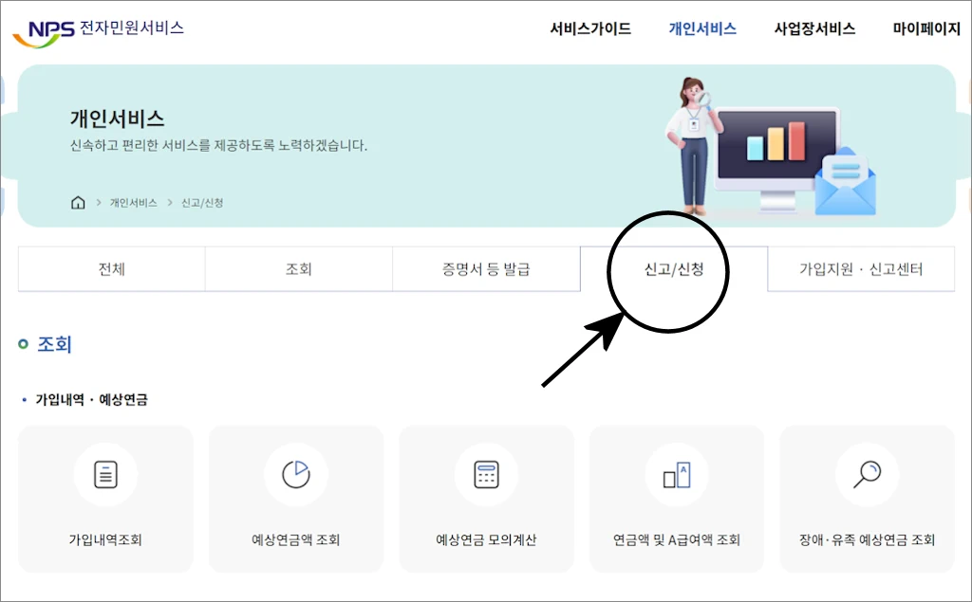Click 신고/신청 breadcrumb link
The image size is (972, 602).
tap(202, 203)
